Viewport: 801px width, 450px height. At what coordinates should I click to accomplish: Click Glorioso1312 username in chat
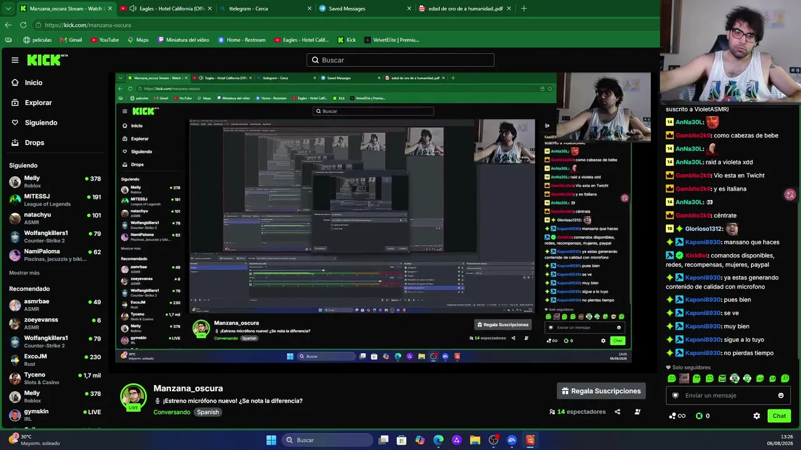[704, 229]
